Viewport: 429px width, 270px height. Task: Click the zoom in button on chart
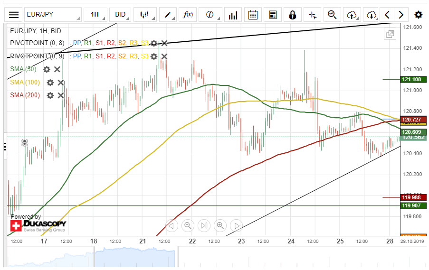click(x=220, y=225)
